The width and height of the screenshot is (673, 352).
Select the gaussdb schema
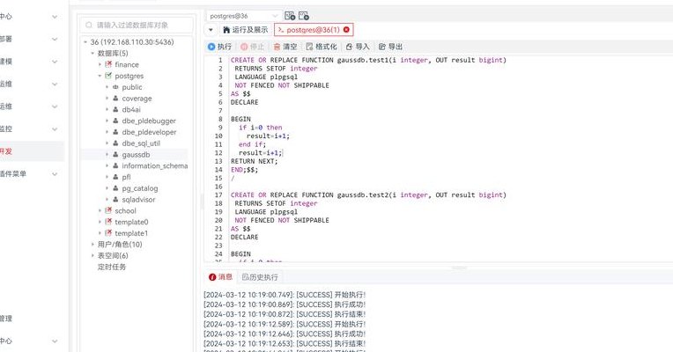tap(136, 154)
